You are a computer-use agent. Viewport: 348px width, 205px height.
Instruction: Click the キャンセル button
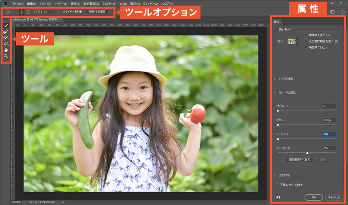[x=334, y=197]
